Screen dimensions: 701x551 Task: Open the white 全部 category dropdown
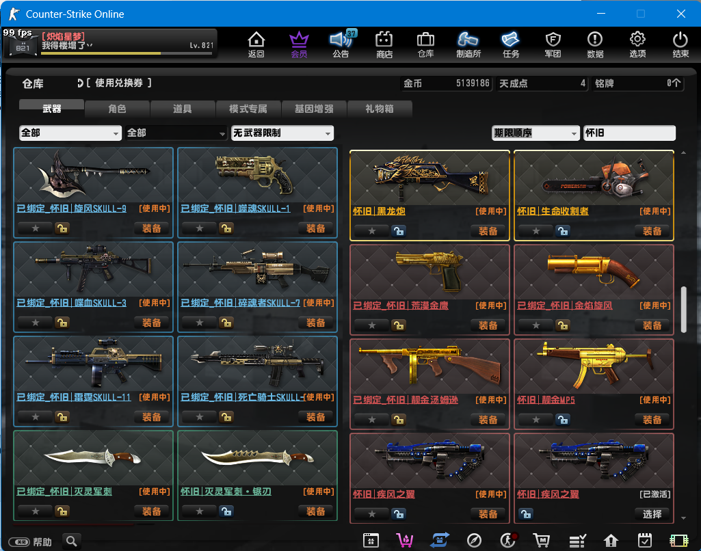point(70,133)
